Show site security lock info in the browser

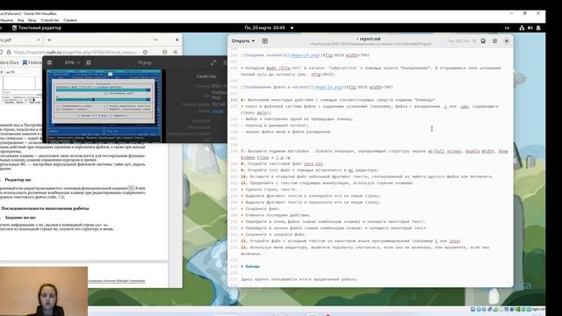9,52
